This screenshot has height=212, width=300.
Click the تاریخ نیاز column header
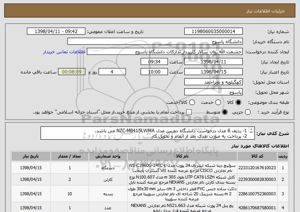[31, 156]
